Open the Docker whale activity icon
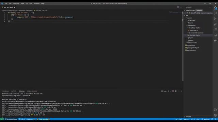218x122 pixels. pyautogui.click(x=215, y=41)
